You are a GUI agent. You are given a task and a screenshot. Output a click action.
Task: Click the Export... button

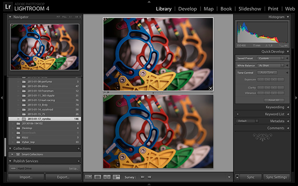point(63,177)
